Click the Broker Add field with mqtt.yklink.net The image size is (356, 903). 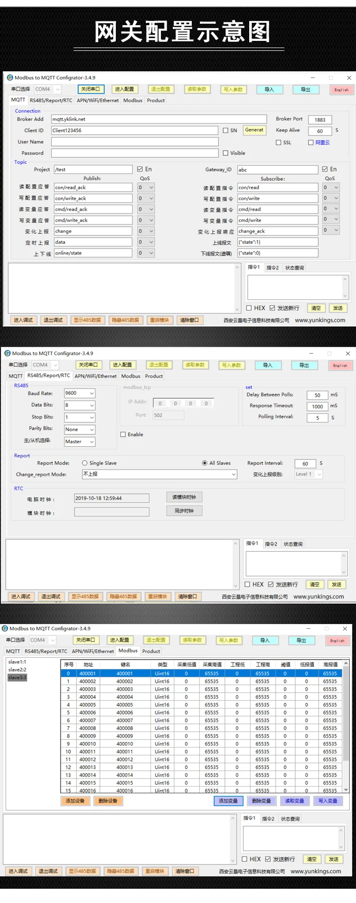159,119
